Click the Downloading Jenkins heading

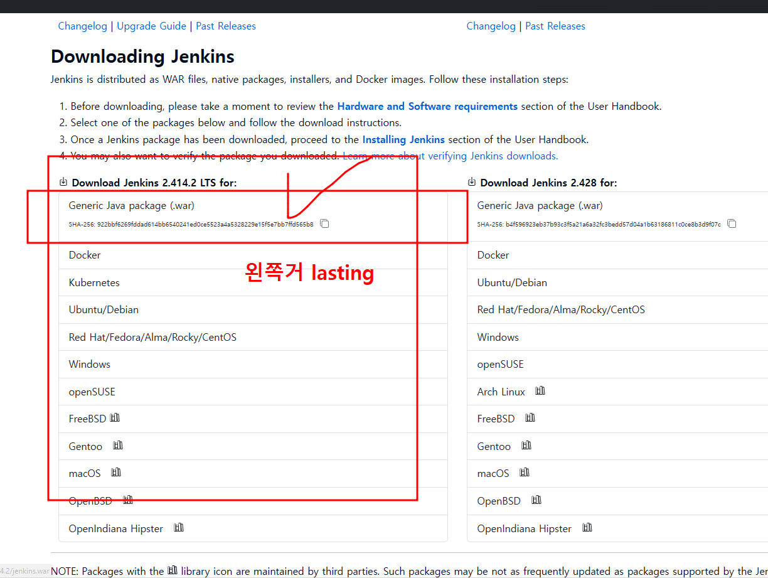[x=142, y=56]
